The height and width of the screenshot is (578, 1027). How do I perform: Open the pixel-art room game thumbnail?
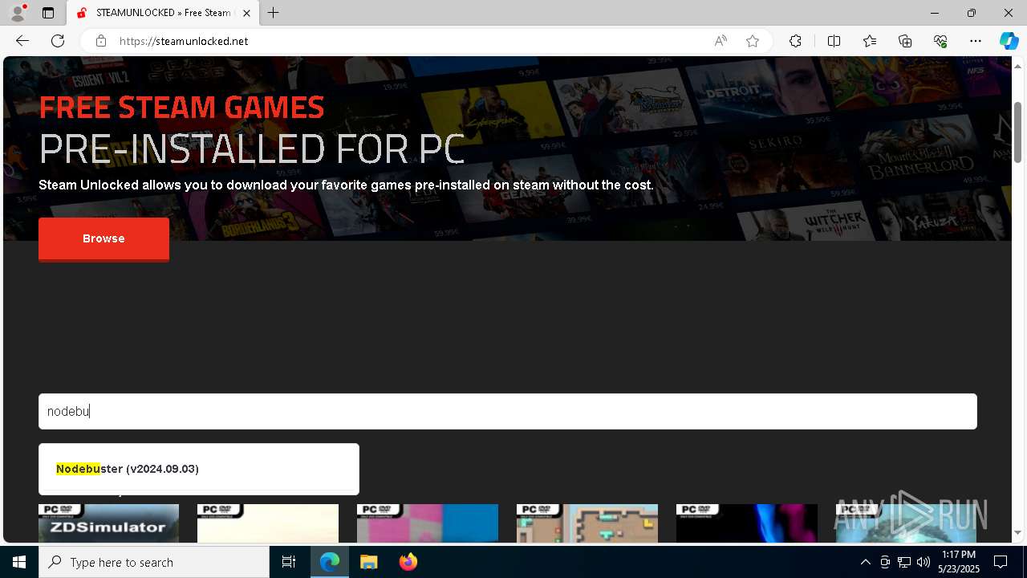(x=587, y=523)
